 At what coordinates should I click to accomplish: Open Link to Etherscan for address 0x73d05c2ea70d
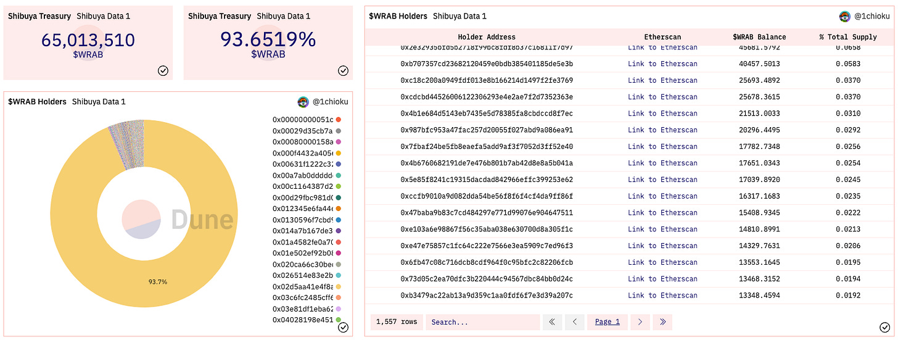[662, 279]
